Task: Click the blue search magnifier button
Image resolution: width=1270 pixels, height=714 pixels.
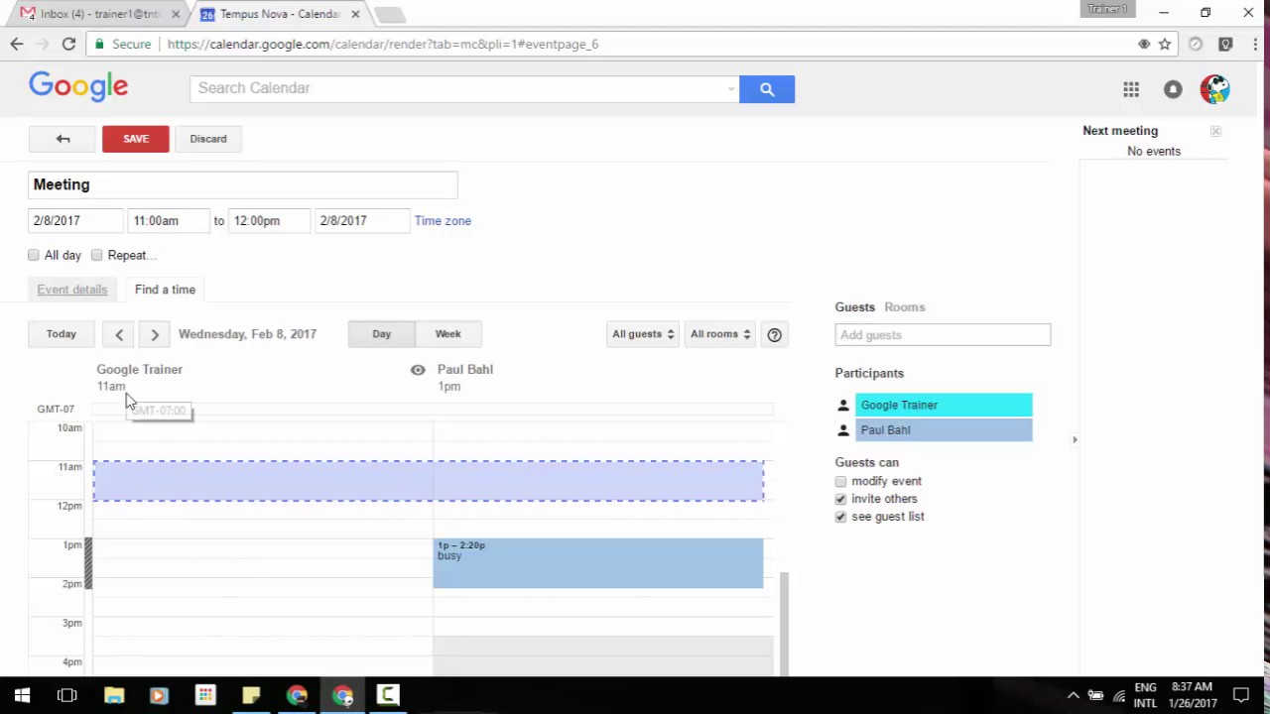Action: [766, 89]
